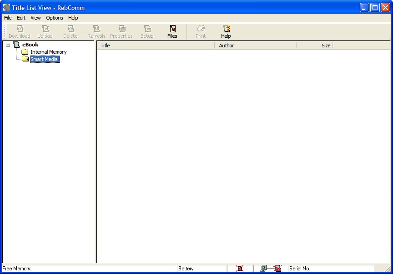Open Properties from the toolbar
393x274 pixels.
[x=121, y=31]
